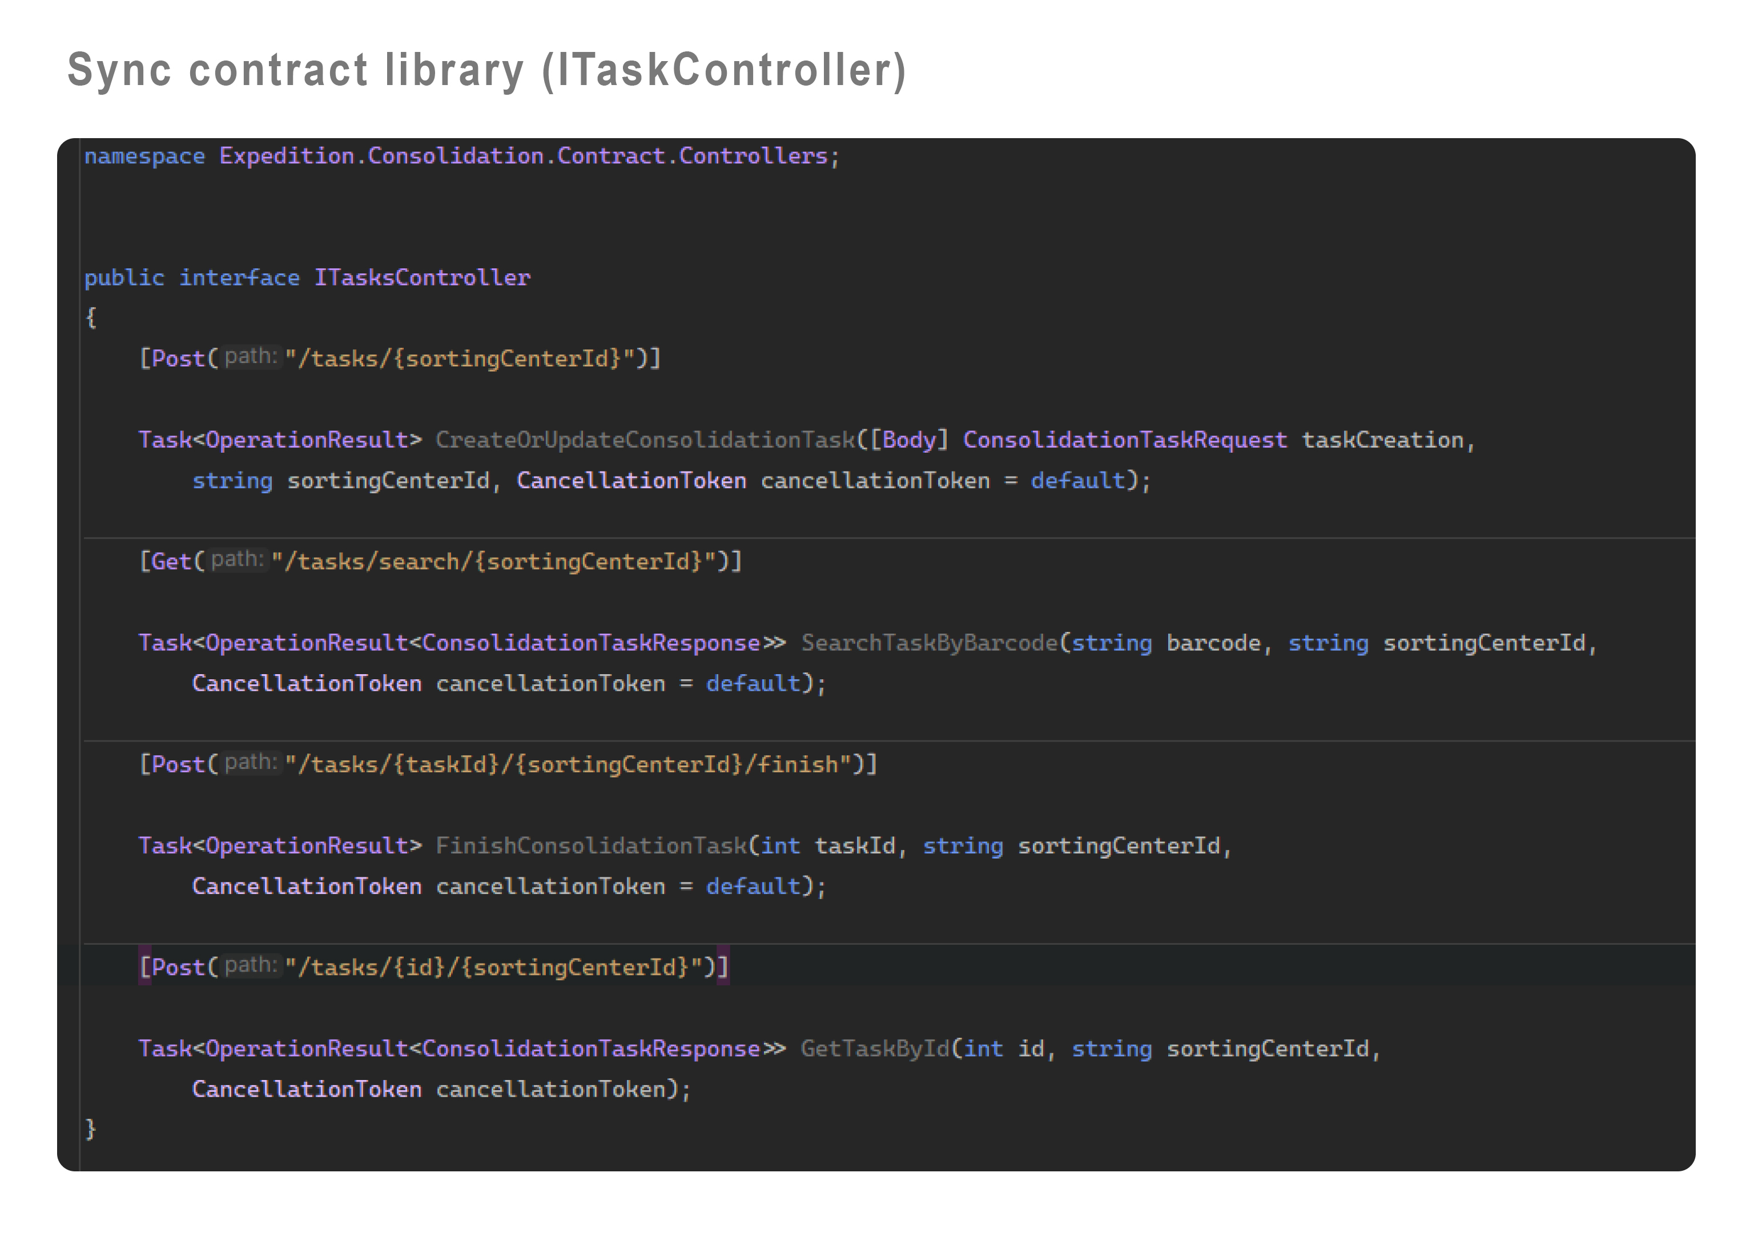Click the Get attribute name
The width and height of the screenshot is (1754, 1233).
click(171, 562)
